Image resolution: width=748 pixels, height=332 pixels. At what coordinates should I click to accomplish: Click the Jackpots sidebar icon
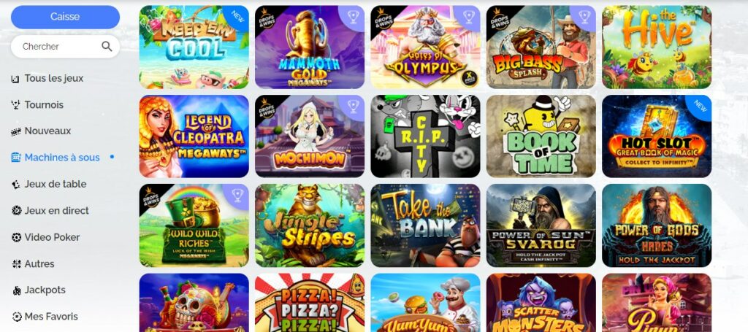tap(16, 290)
